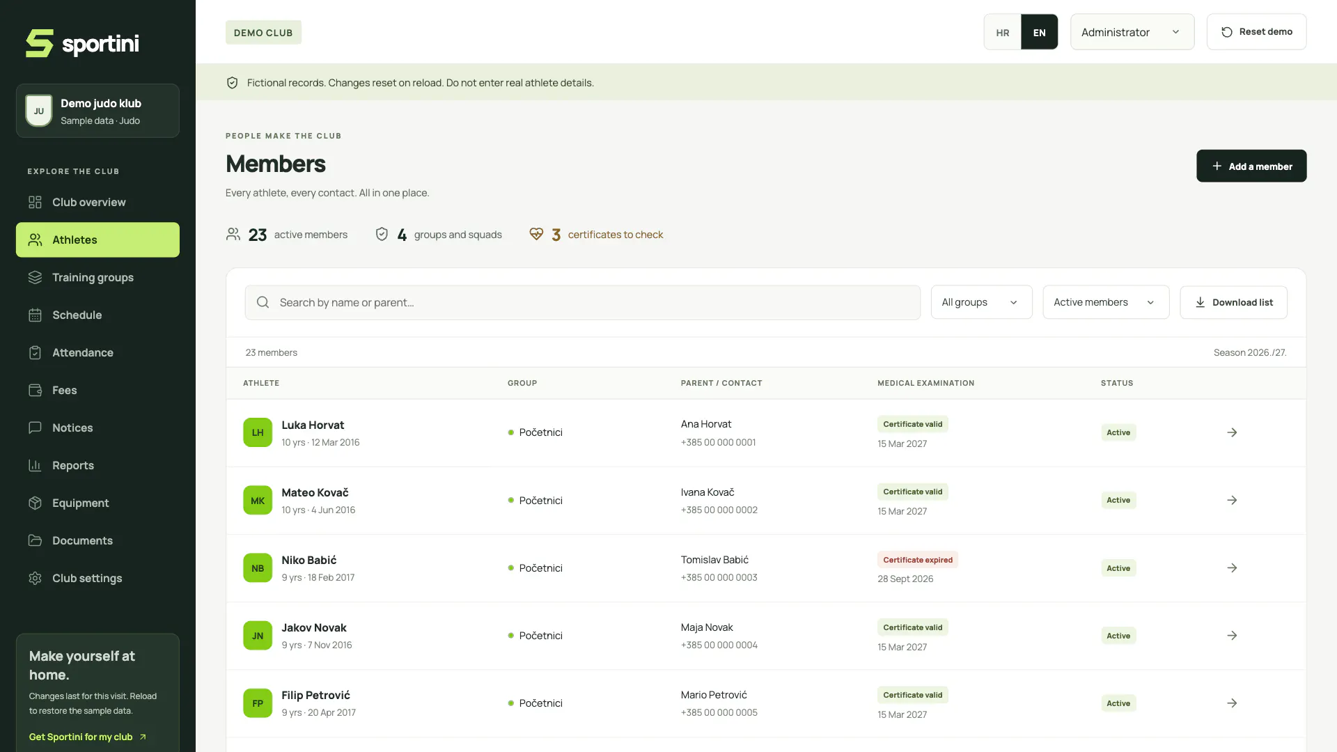The width and height of the screenshot is (1337, 752).
Task: Click the DEMO CLUB badge
Action: [263, 32]
